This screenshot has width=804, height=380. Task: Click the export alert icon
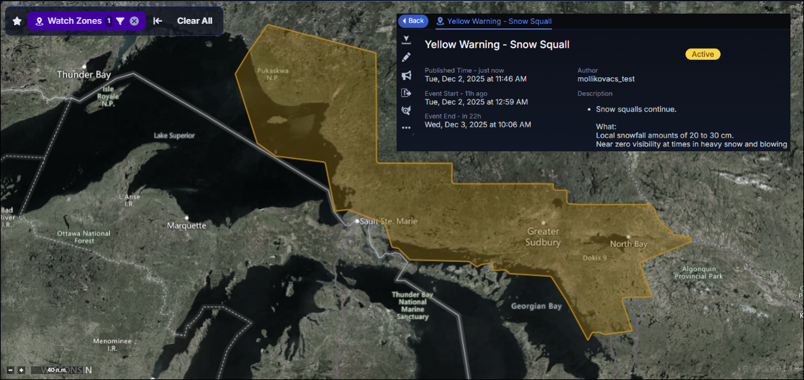406,93
